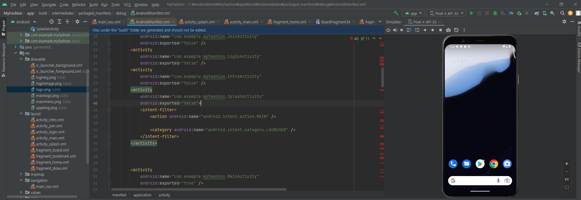Screen dimensions: 581x200
Task: Rotate the emulator left
Action: click(x=409, y=30)
